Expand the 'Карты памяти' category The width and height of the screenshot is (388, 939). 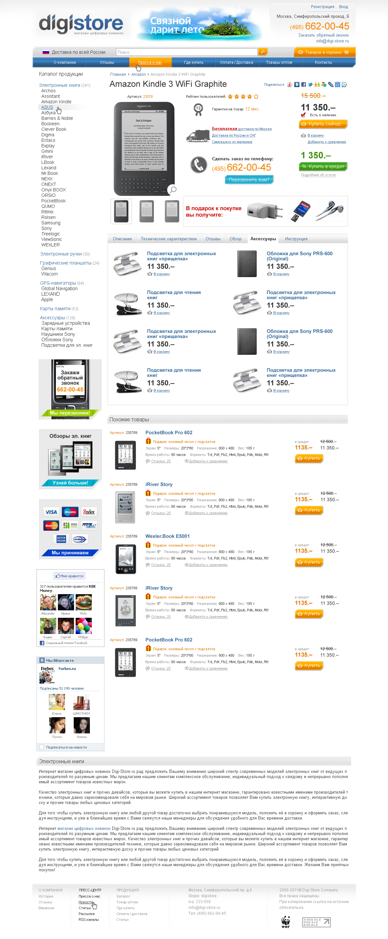coord(55,309)
